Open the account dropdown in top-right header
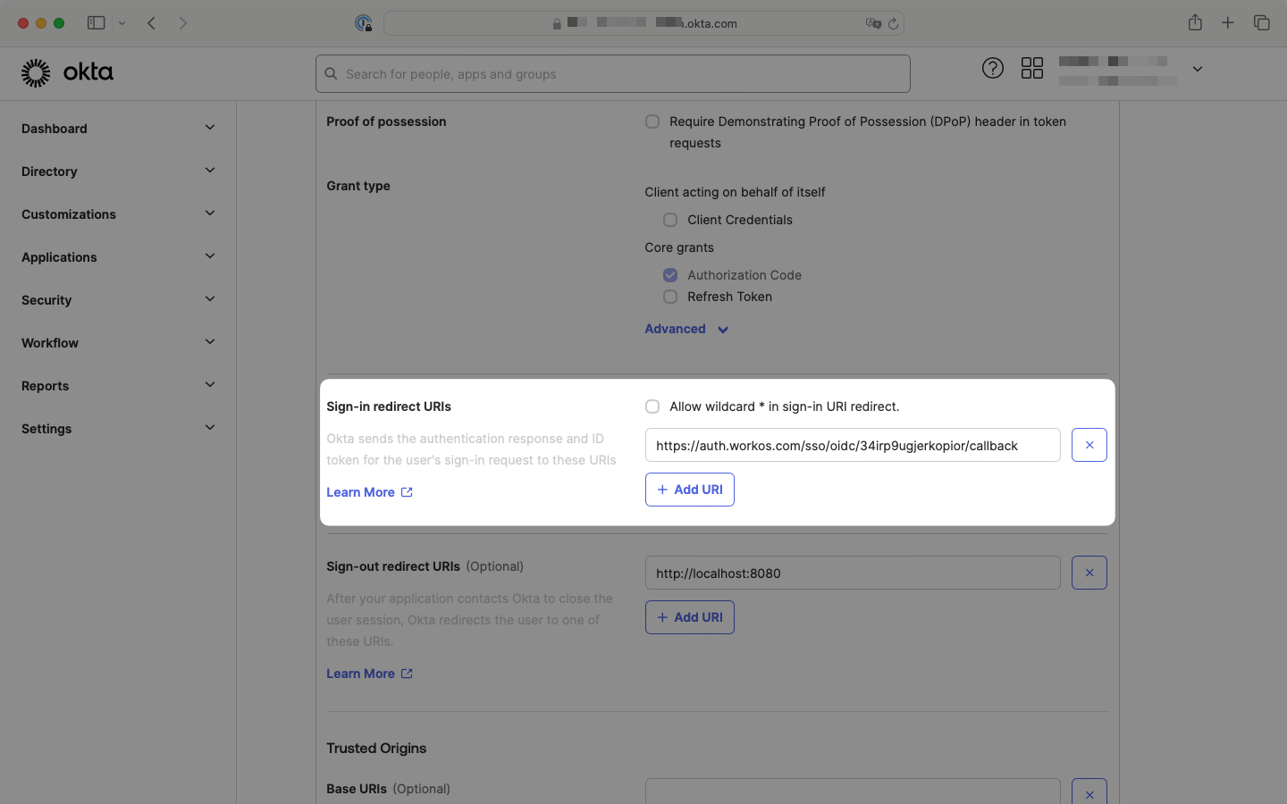This screenshot has width=1287, height=804. click(x=1197, y=68)
